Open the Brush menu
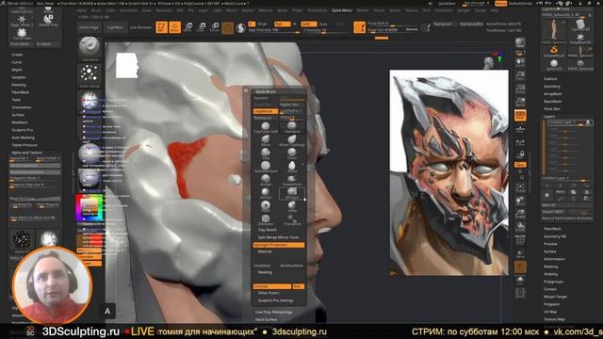This screenshot has height=339, width=603. [x=96, y=10]
